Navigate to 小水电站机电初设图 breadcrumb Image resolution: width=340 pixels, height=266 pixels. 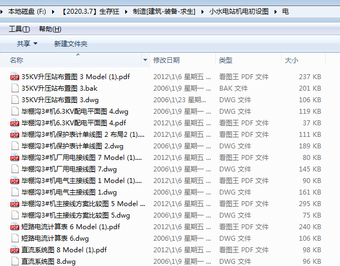239,12
